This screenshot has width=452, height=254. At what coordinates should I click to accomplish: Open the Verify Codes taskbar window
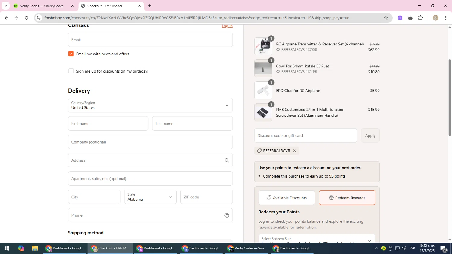click(x=247, y=248)
